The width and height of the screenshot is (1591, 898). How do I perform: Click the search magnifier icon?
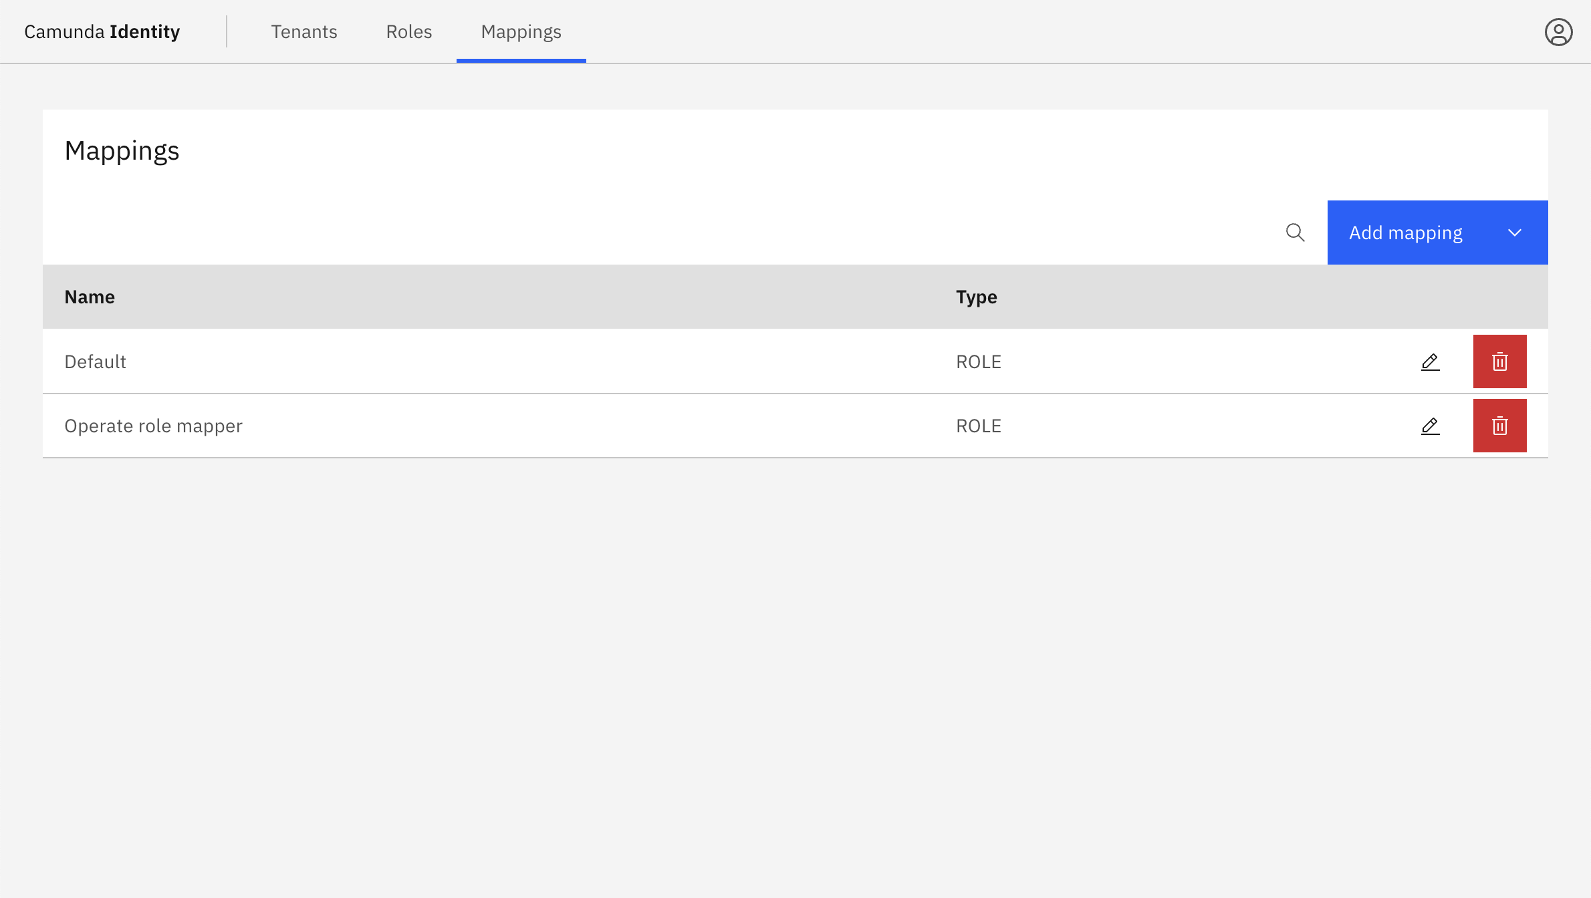tap(1295, 233)
